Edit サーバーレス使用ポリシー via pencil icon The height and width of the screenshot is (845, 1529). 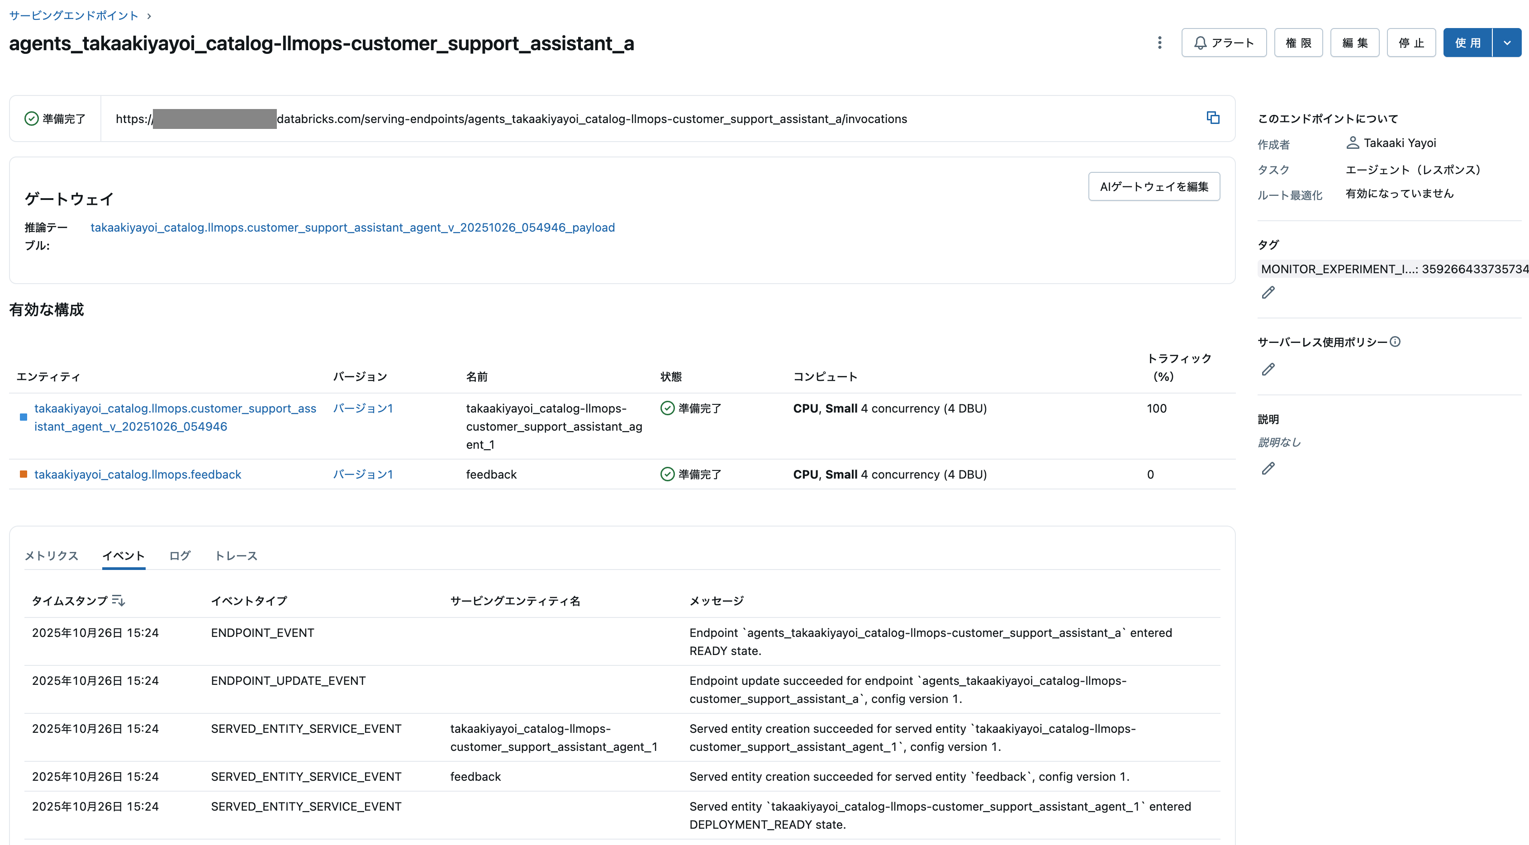[1268, 369]
